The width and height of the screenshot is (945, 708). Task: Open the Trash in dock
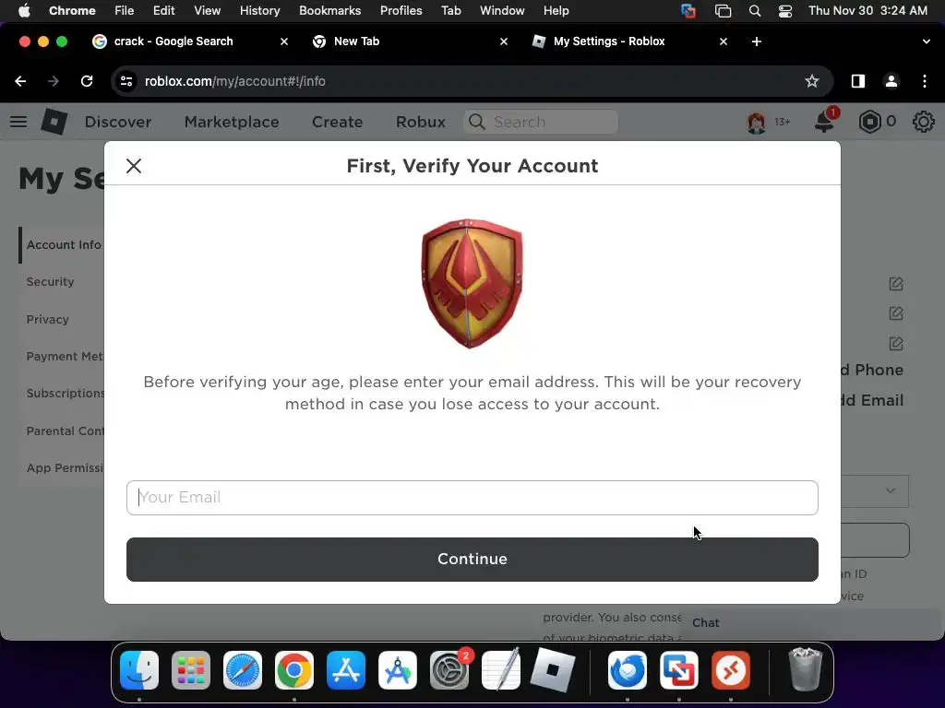click(805, 669)
